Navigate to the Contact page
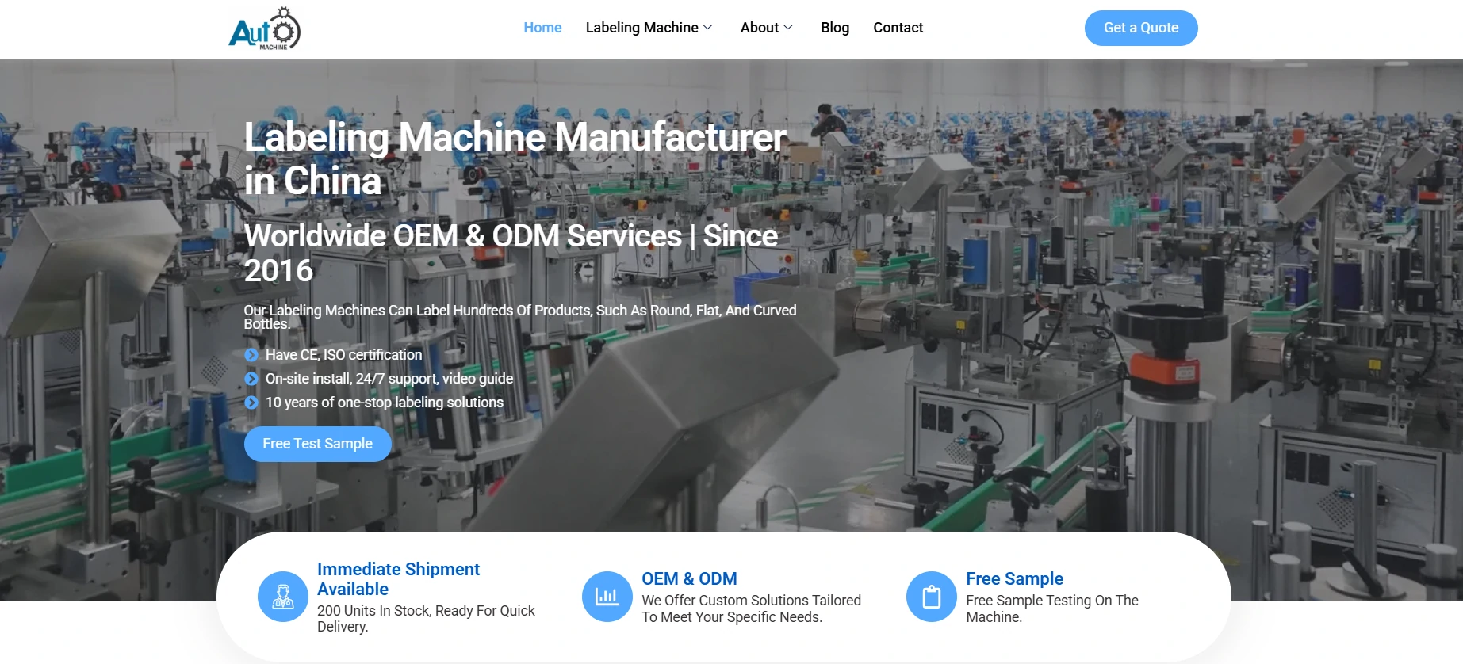1463x664 pixels. (898, 28)
